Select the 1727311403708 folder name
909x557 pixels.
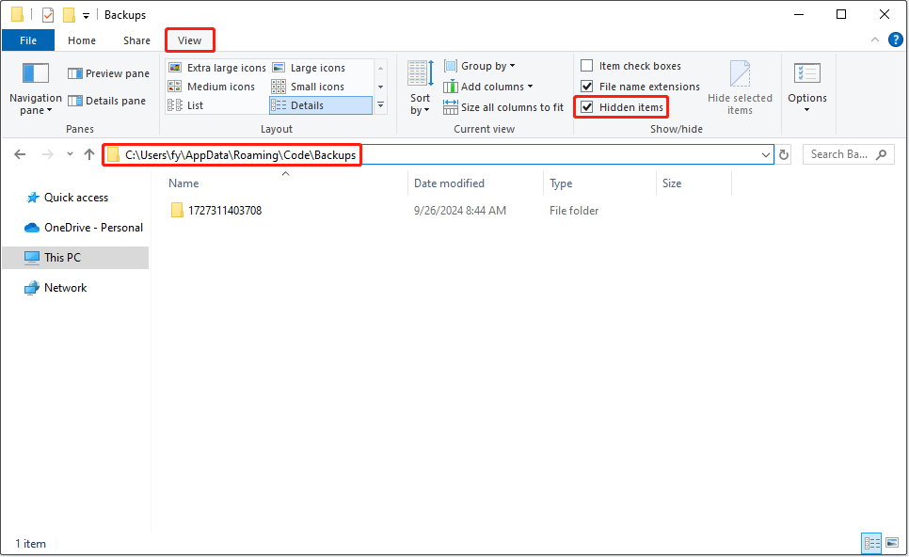(225, 211)
